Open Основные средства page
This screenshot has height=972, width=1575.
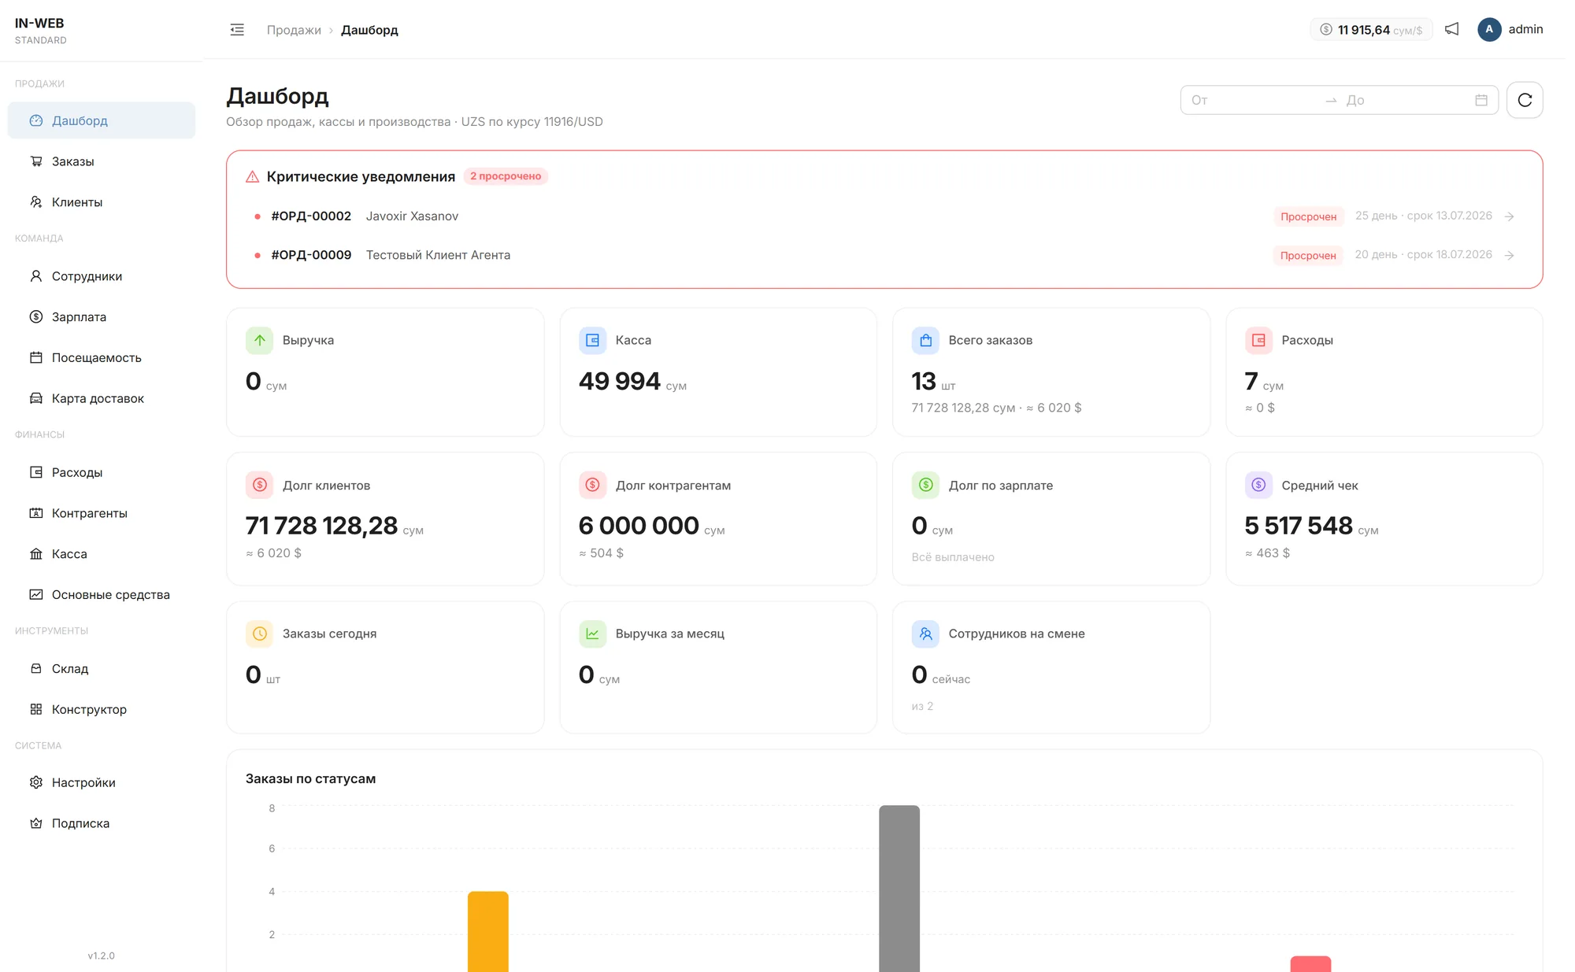click(x=102, y=595)
